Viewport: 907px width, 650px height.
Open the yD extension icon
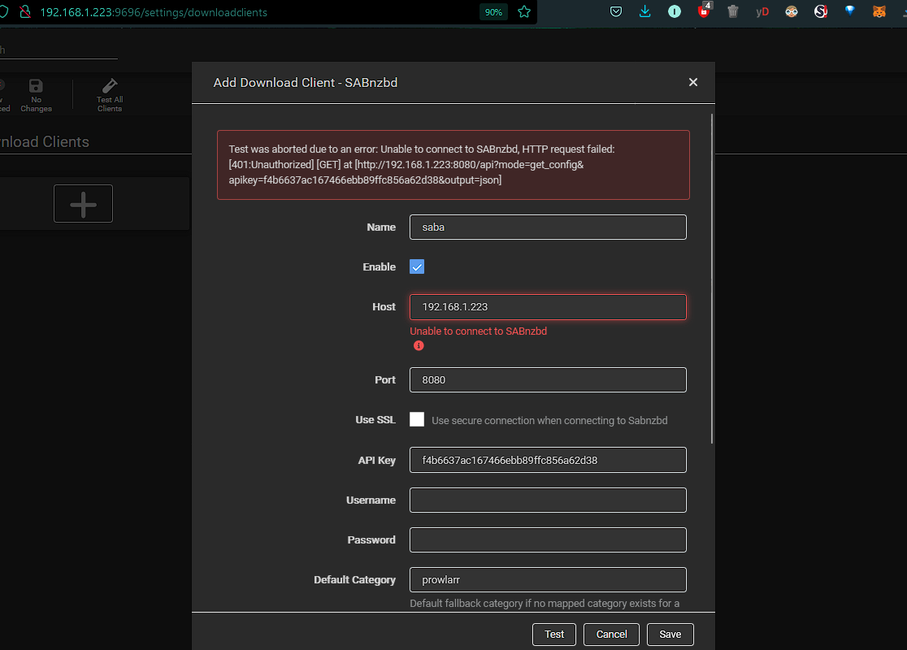coord(762,11)
